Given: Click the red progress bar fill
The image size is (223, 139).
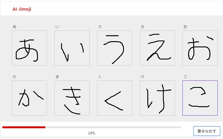Looking at the screenshot, I should pyautogui.click(x=24, y=127).
